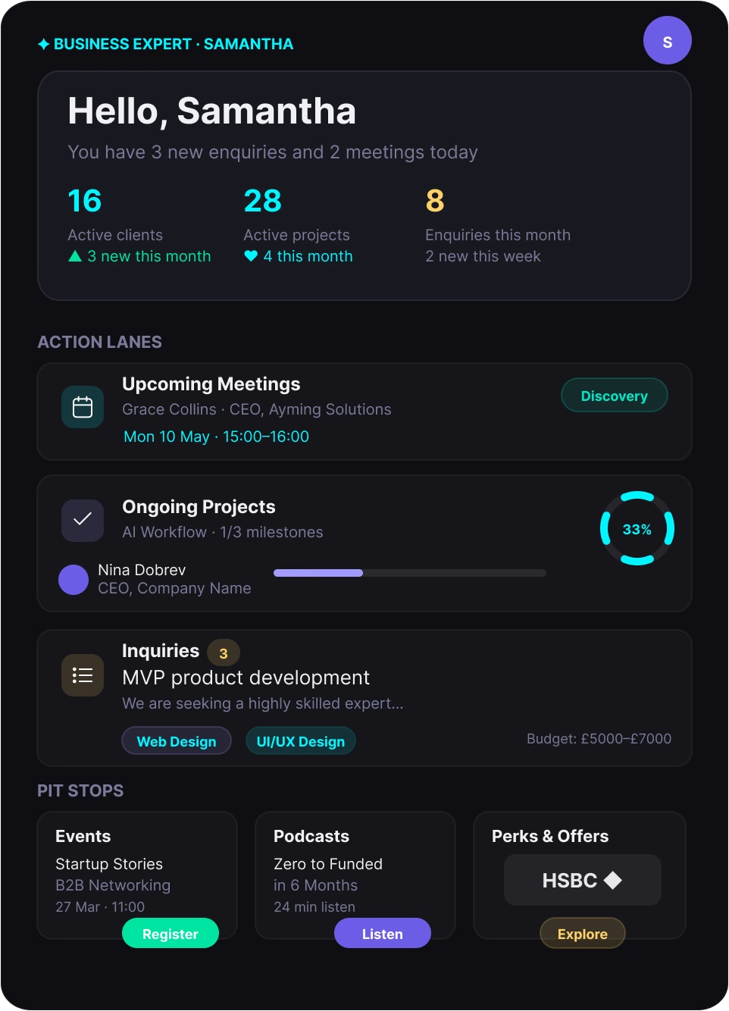Select the Web Design tag
729x1011 pixels.
point(177,741)
